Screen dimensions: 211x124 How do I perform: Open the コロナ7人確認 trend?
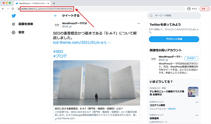(157, 105)
